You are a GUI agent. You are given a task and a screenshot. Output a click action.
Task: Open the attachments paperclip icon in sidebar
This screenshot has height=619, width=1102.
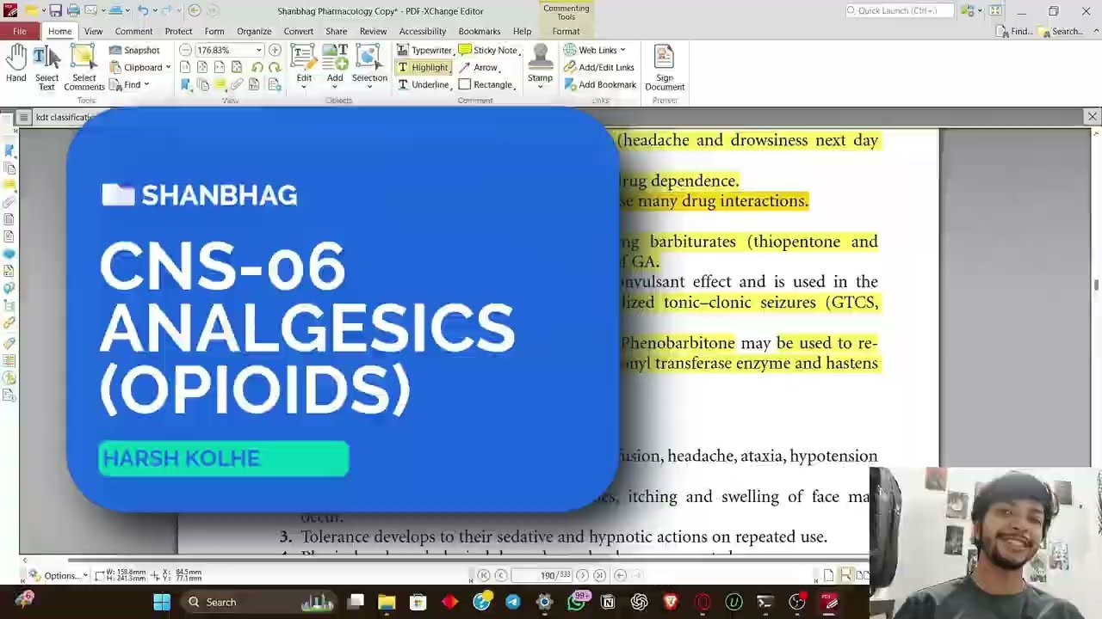(x=9, y=203)
